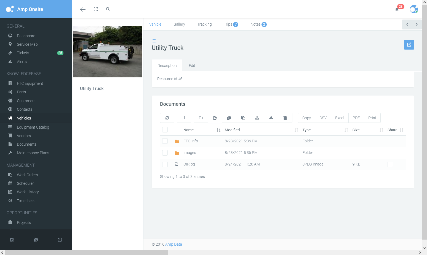The image size is (427, 255).
Task: Delete selected documents with trash icon
Action: 285,118
